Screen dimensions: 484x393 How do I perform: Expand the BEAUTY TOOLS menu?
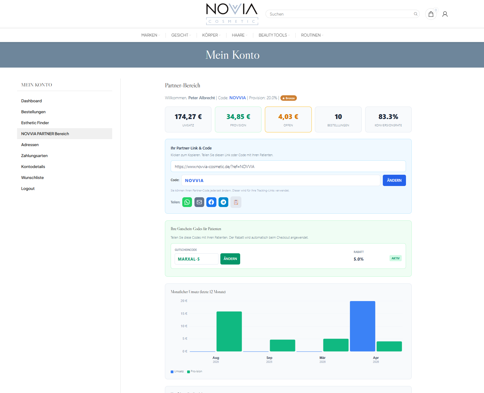tap(274, 35)
